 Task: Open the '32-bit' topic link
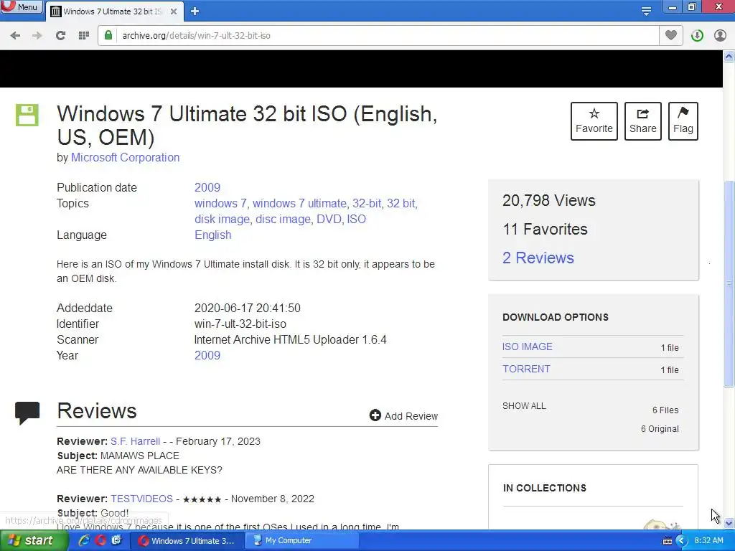coord(367,203)
